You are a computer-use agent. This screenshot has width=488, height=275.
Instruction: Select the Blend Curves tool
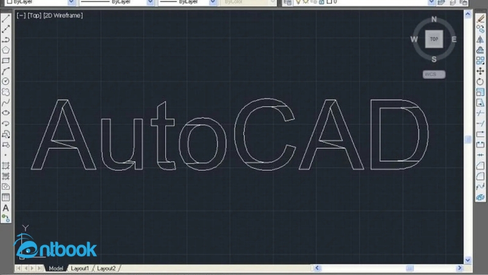click(480, 186)
